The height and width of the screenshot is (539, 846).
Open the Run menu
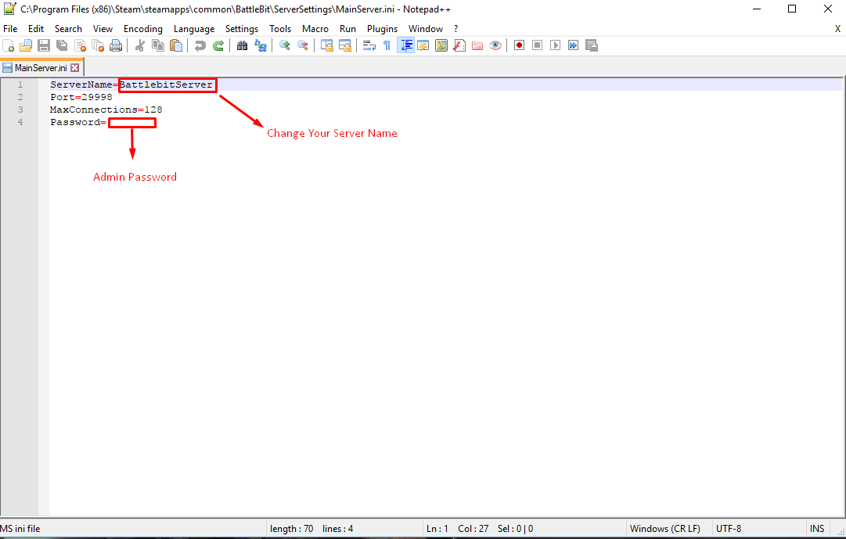pyautogui.click(x=347, y=29)
